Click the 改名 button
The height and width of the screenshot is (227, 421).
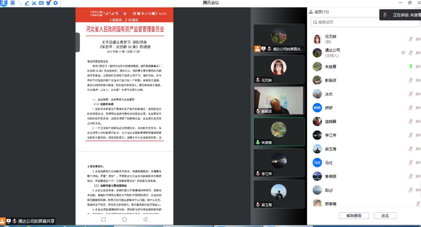coord(385,216)
